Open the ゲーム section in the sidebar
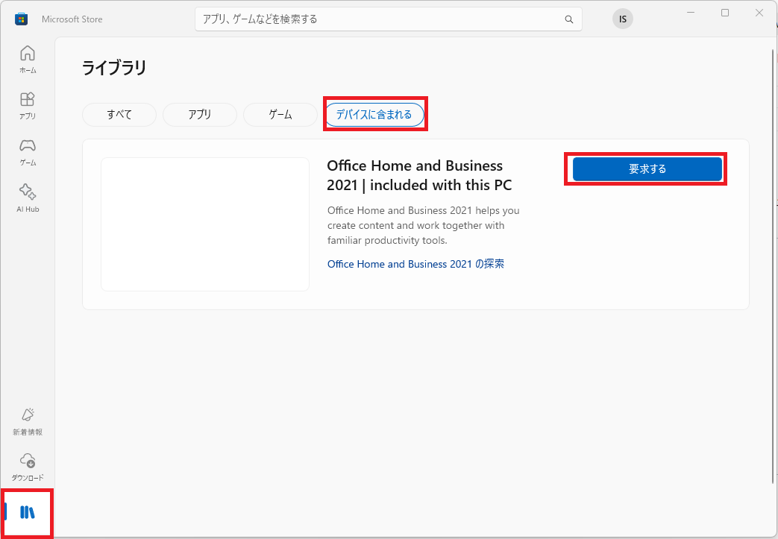Screen dimensions: 778x539 [x=28, y=152]
